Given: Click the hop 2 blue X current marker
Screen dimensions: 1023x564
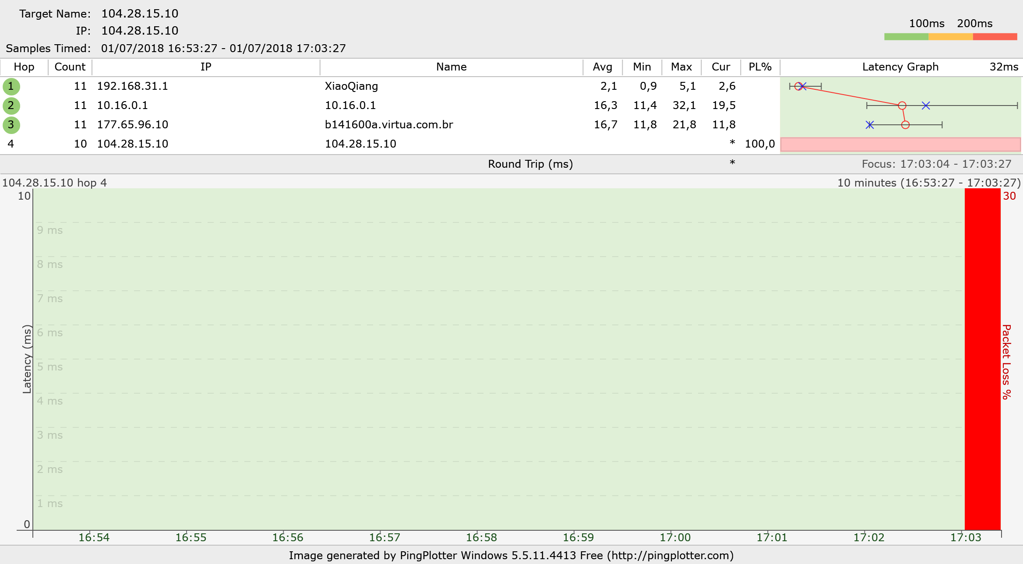Looking at the screenshot, I should click(x=926, y=106).
